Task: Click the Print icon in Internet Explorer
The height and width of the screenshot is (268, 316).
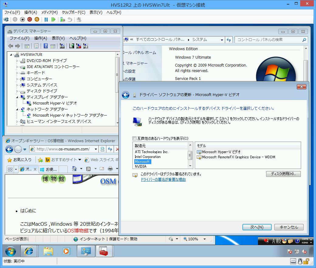Action: coord(110,169)
